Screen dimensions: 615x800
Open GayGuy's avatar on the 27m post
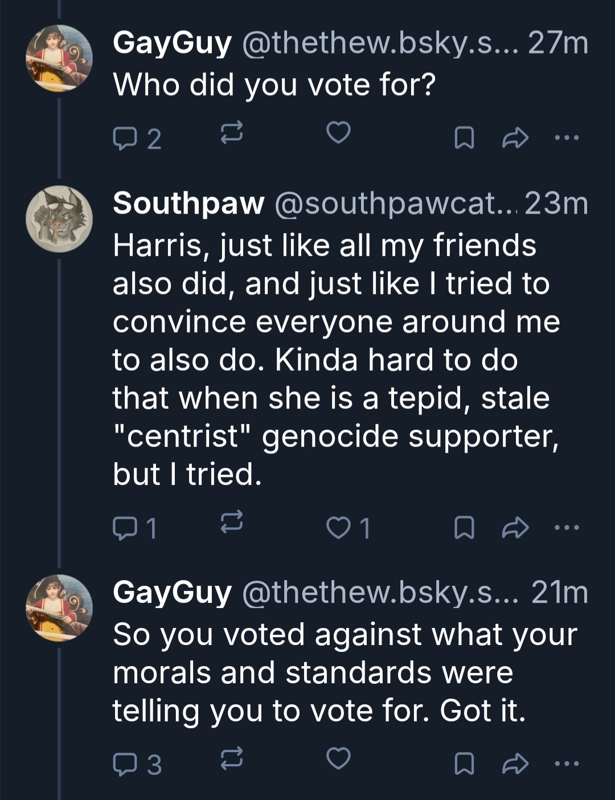click(x=59, y=59)
